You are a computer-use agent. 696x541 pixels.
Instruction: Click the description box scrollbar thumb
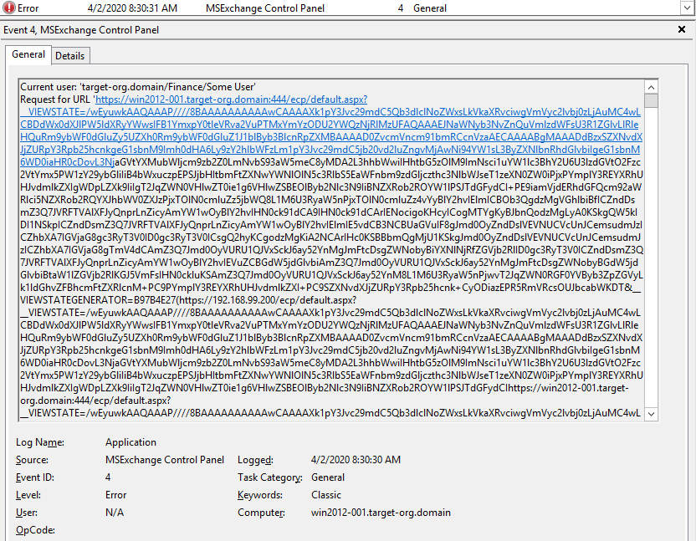click(650, 102)
